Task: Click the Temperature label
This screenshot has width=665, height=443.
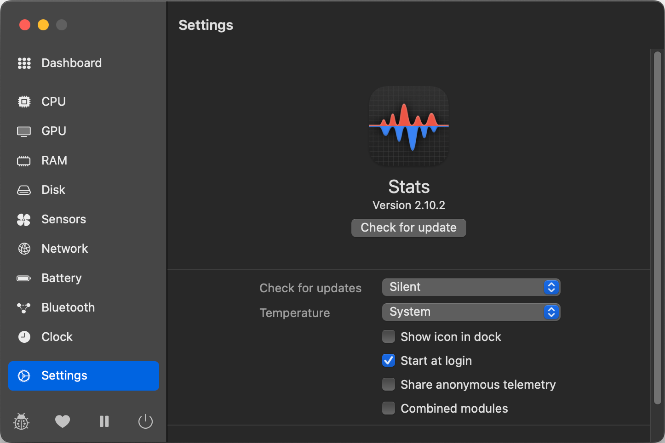Action: (295, 313)
